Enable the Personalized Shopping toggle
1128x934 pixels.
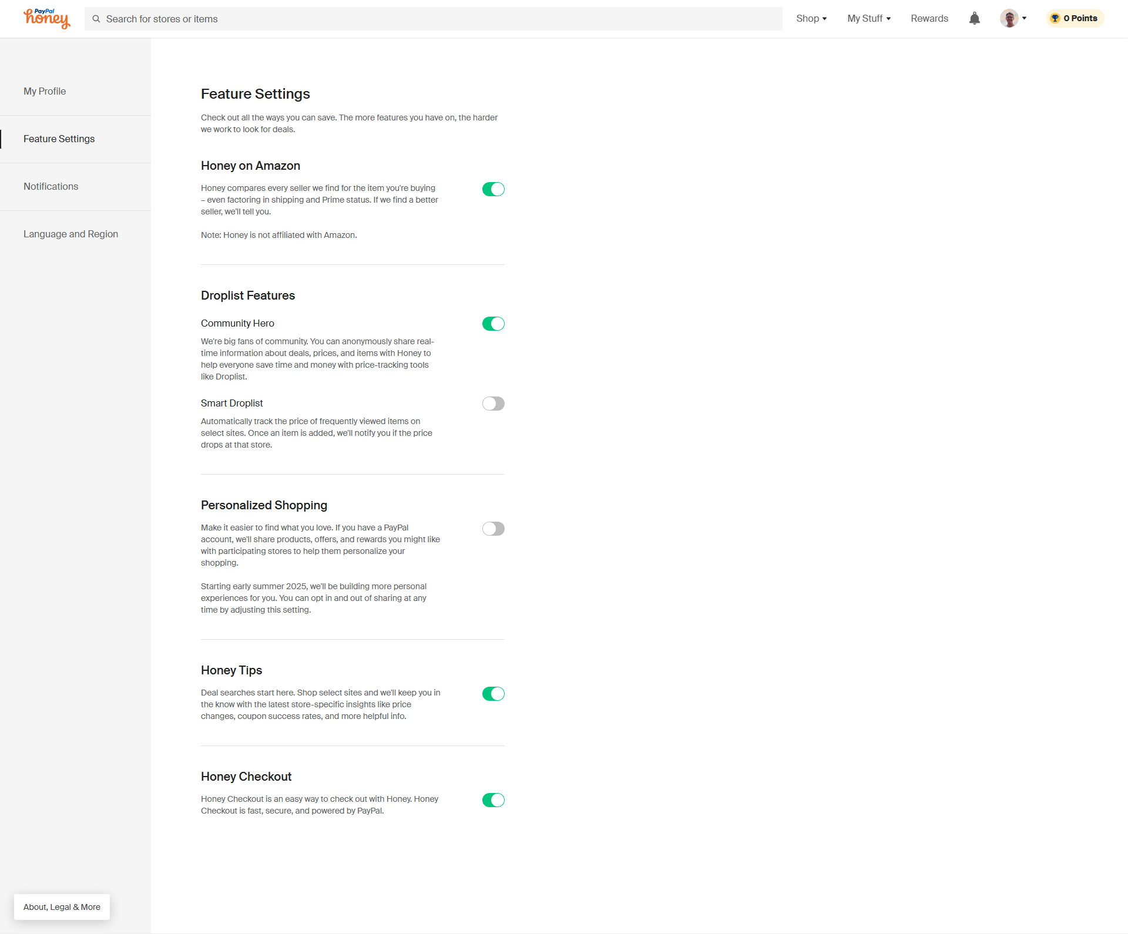click(493, 529)
